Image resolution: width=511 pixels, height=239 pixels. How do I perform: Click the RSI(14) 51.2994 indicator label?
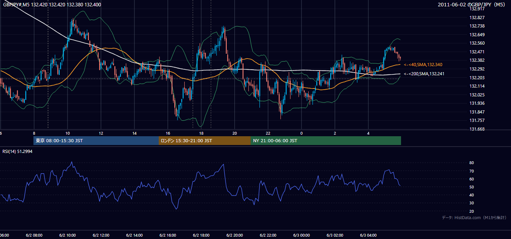pyautogui.click(x=17, y=151)
